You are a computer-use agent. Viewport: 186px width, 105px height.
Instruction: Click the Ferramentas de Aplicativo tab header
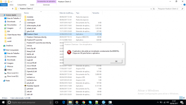point(46,1)
